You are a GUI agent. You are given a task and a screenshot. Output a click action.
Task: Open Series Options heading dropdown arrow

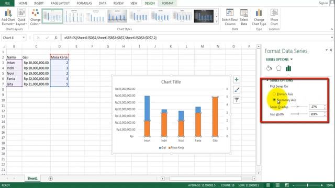(292, 60)
